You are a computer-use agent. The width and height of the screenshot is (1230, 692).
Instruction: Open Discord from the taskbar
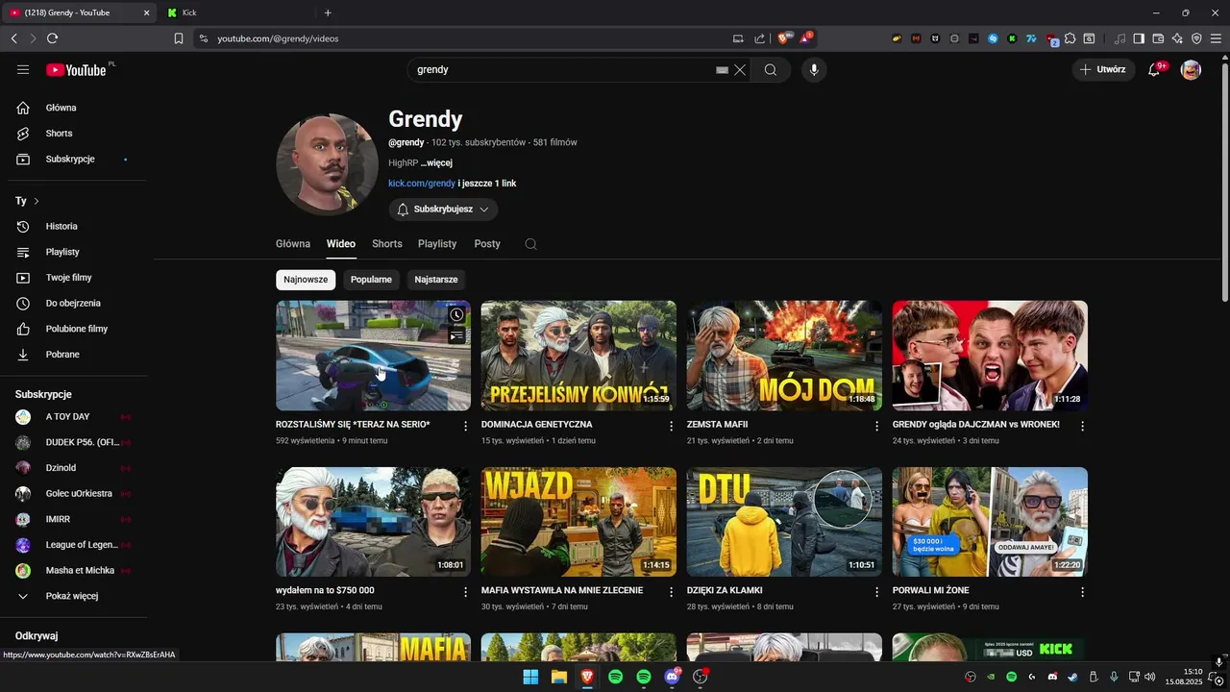click(x=672, y=677)
